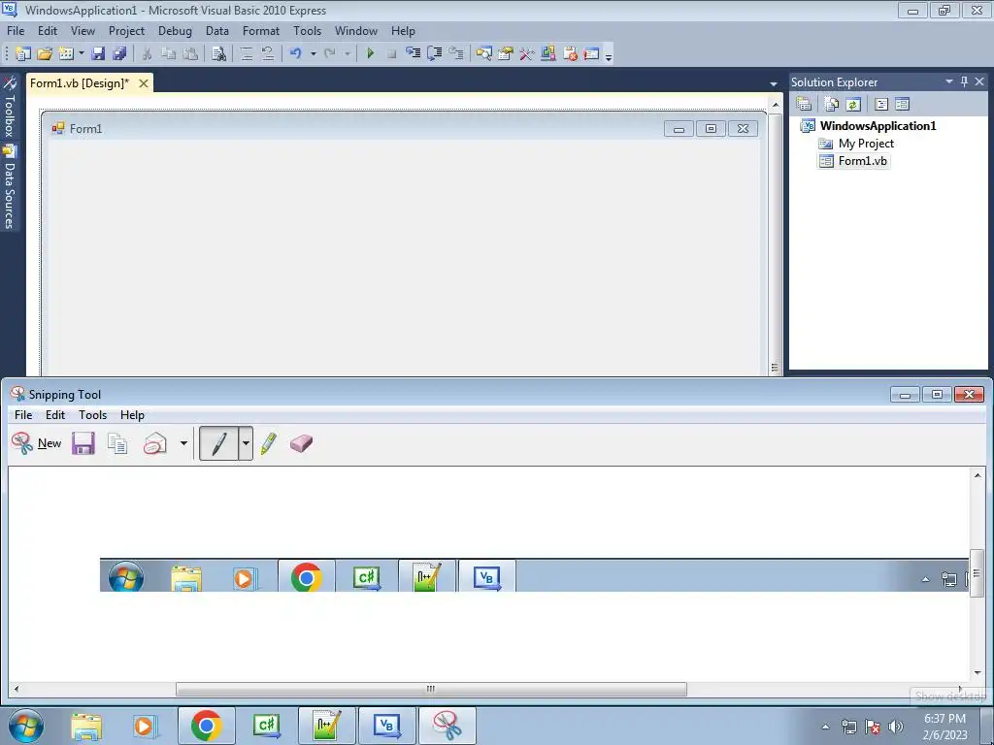The height and width of the screenshot is (745, 994).
Task: Click the New snip button in Snipping Tool
Action: tap(37, 442)
